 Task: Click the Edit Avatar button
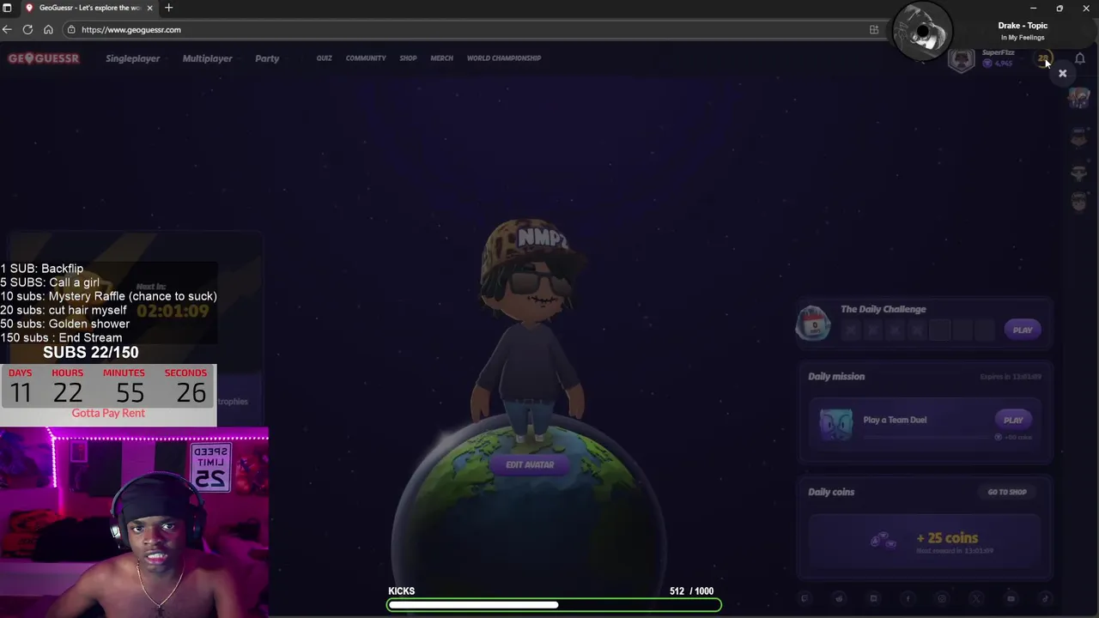[530, 464]
